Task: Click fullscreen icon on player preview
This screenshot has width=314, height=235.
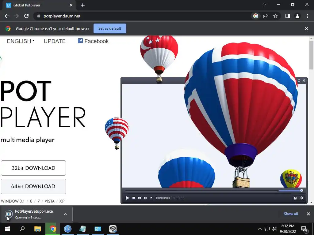Action: click(299, 80)
